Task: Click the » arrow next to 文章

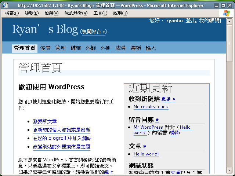Action: [x=144, y=146]
